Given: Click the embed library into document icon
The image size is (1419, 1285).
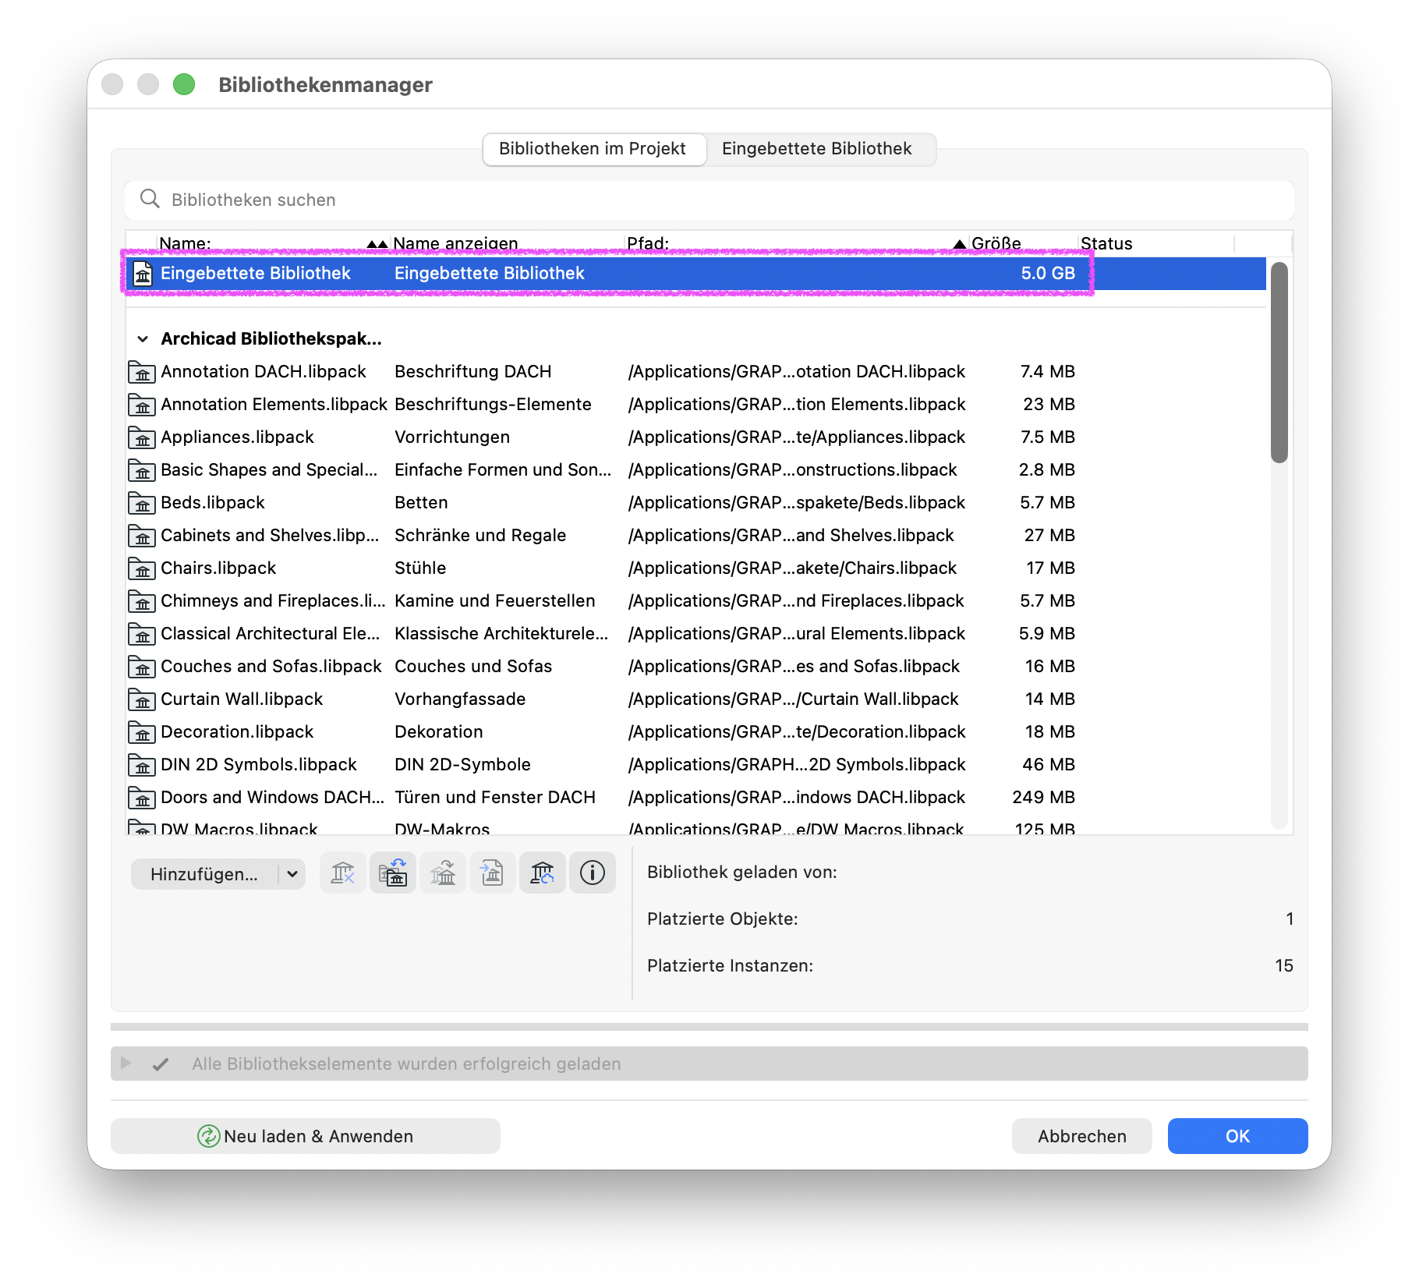Looking at the screenshot, I should [x=493, y=873].
